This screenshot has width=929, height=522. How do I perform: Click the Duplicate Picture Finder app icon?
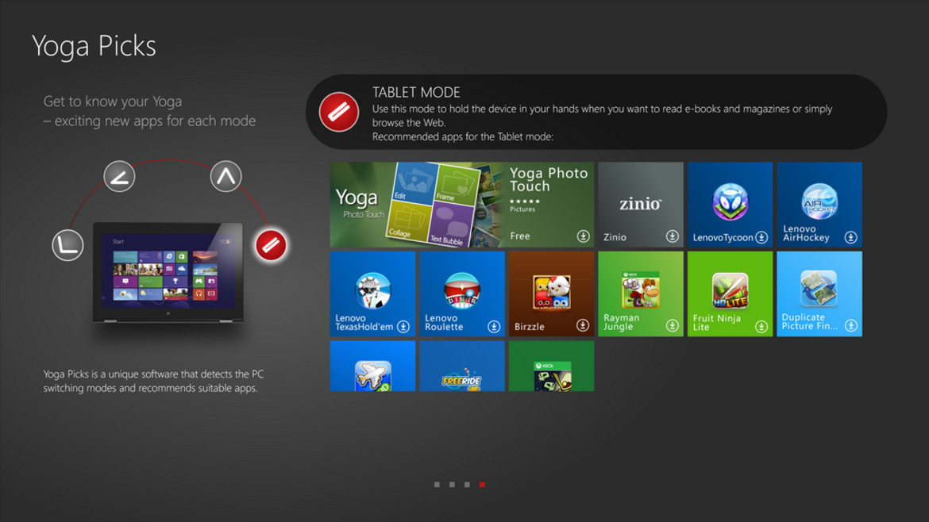click(819, 288)
